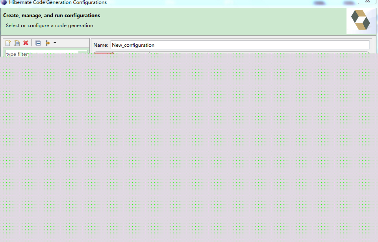
Task: Duplicate the selected configuration
Action: [17, 43]
